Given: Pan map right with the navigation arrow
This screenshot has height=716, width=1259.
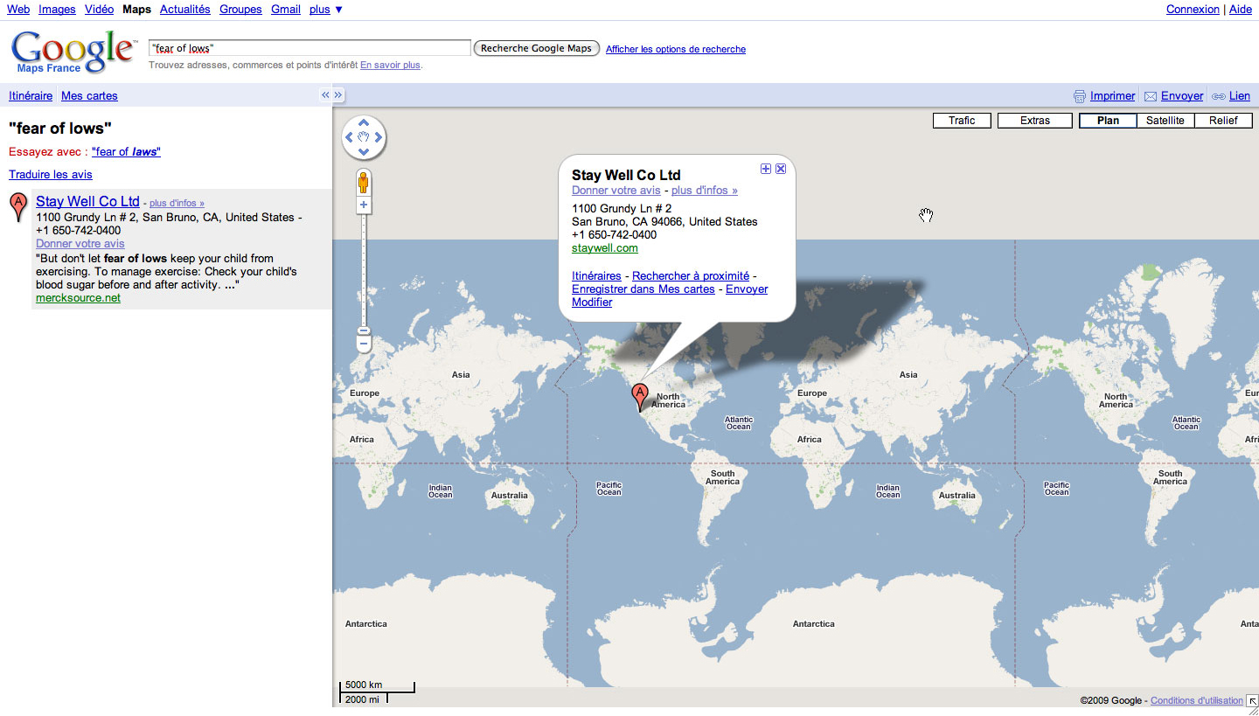Looking at the screenshot, I should click(379, 137).
